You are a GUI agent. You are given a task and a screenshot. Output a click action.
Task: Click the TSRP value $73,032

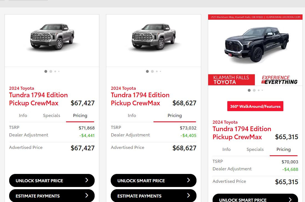[x=188, y=128]
